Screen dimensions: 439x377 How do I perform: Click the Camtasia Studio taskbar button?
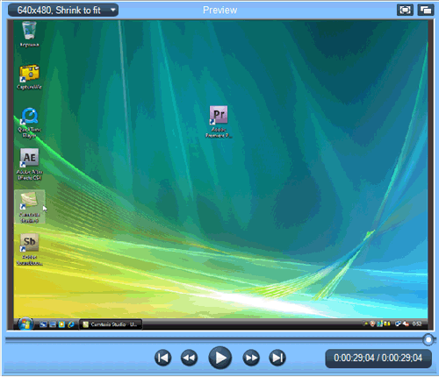(111, 324)
